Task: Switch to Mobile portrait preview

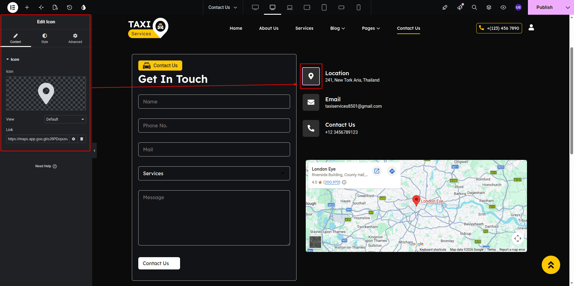Action: pos(359,7)
